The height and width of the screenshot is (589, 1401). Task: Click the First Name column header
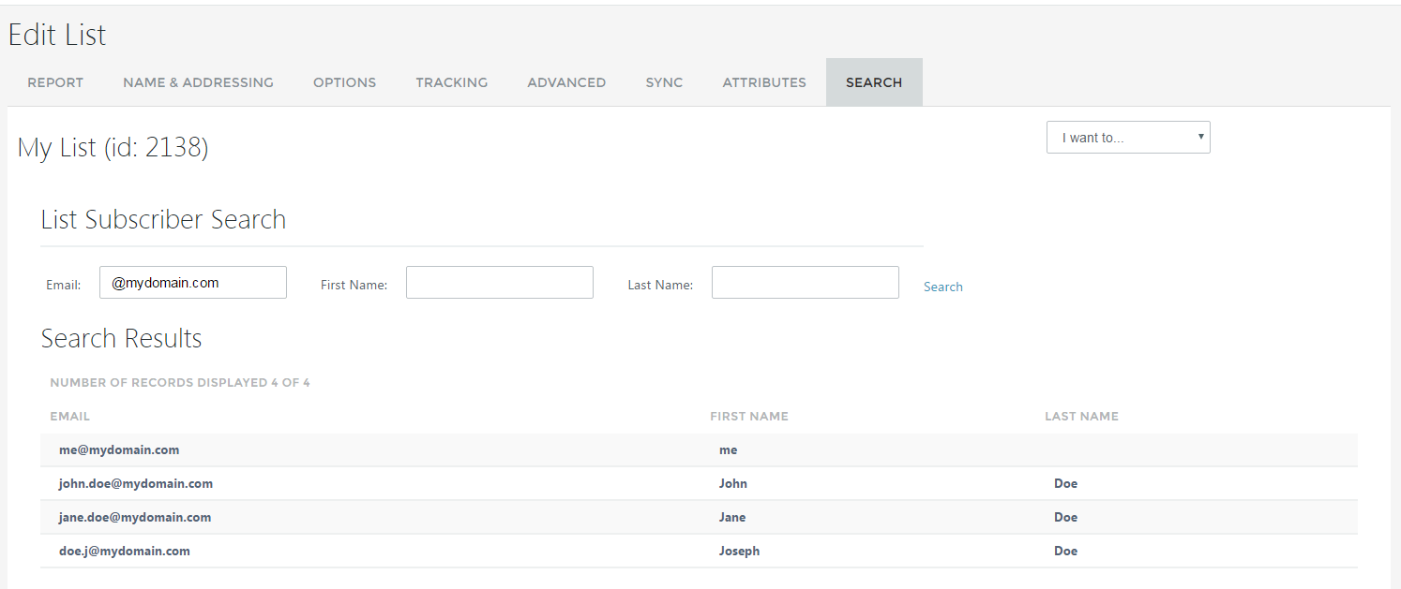[x=748, y=417]
